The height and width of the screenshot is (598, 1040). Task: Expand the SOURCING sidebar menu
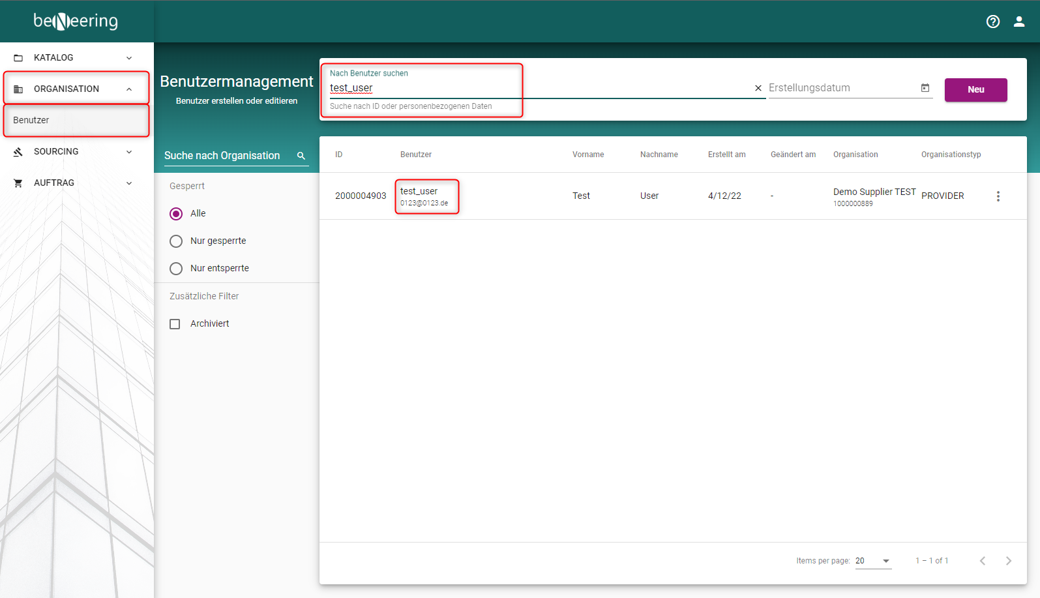tap(76, 151)
